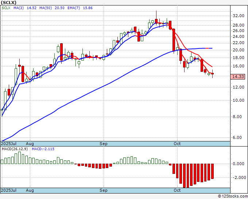The image size is (248, 199).
Task: Click the MACD:-2.115 value readout
Action: [x=43, y=149]
